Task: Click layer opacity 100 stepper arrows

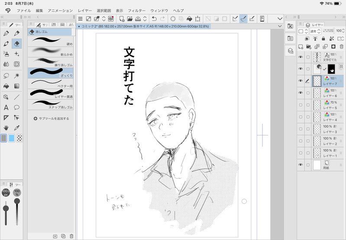Action: click(x=343, y=31)
